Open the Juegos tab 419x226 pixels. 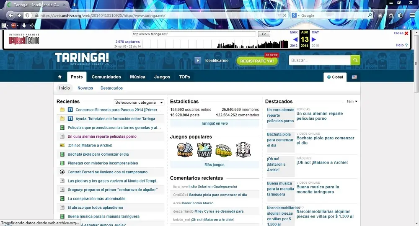(162, 77)
